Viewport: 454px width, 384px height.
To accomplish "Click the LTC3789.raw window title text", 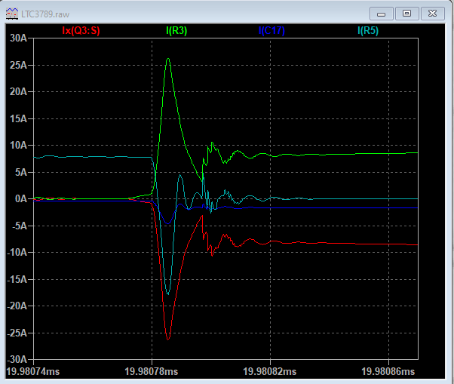I will click(x=45, y=14).
